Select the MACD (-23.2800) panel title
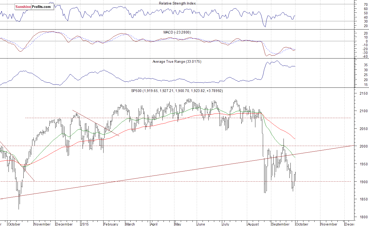The width and height of the screenshot is (369, 226). coord(177,32)
